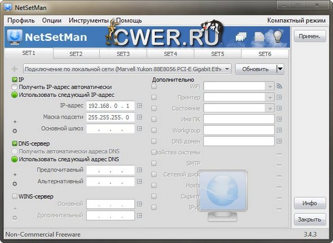Click the plus icon right of IP-адрес field
Screen dimensions: 333x243
tap(140, 106)
